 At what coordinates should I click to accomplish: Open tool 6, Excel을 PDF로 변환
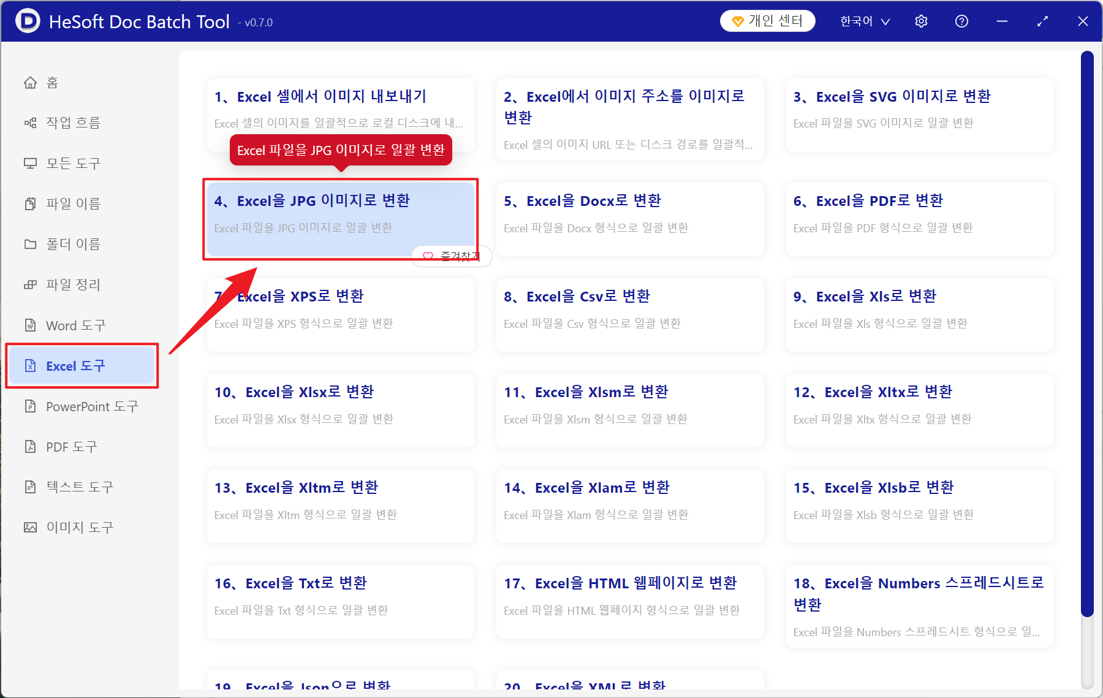pos(919,219)
